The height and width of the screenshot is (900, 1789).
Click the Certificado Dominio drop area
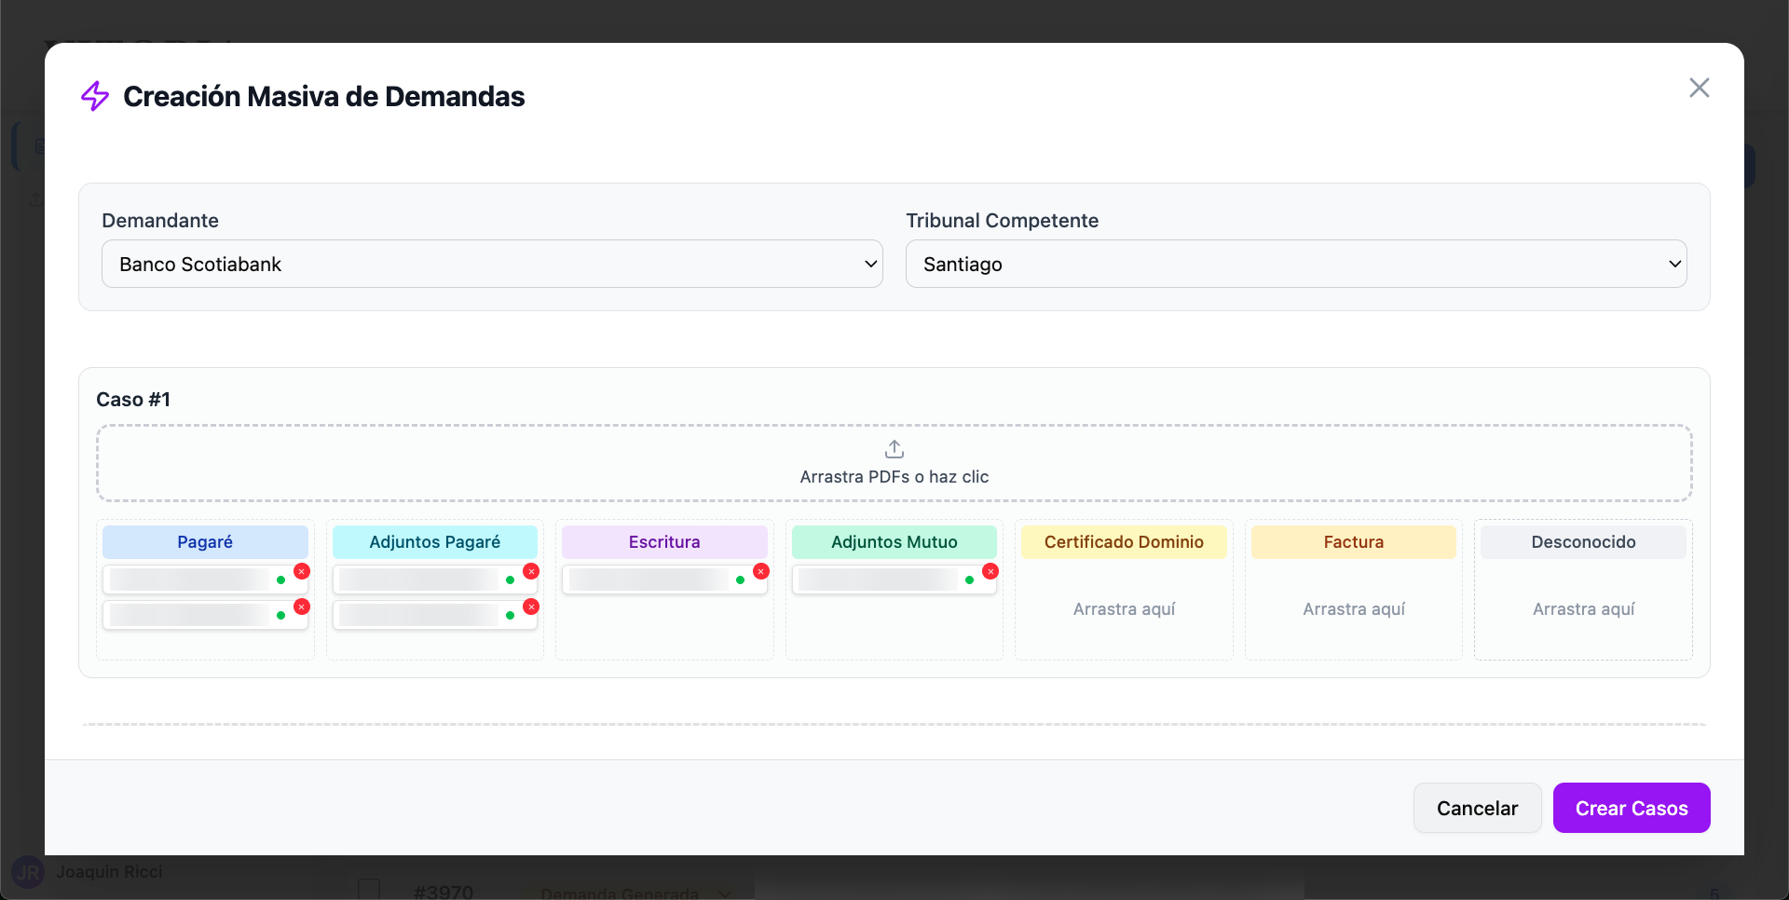pos(1124,609)
